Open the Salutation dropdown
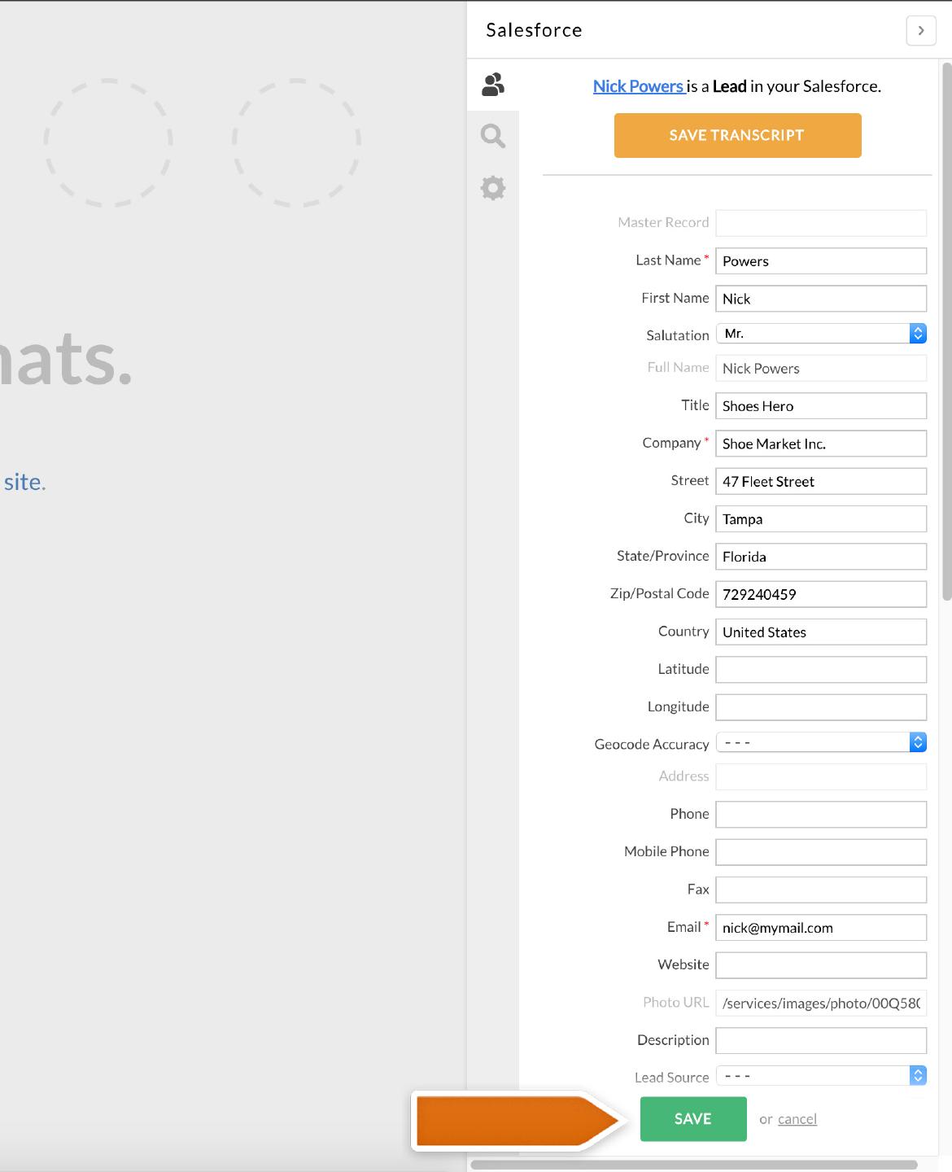Viewport: 952px width, 1172px height. 821,334
